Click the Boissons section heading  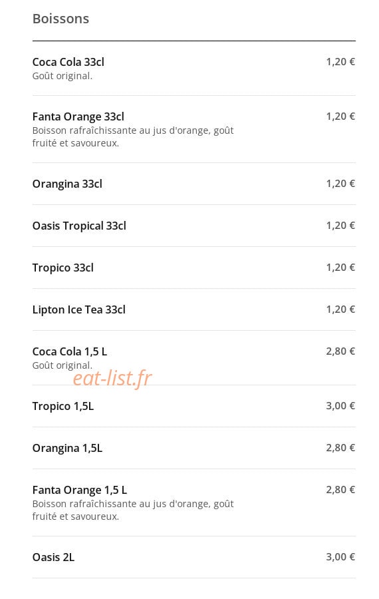click(x=61, y=19)
